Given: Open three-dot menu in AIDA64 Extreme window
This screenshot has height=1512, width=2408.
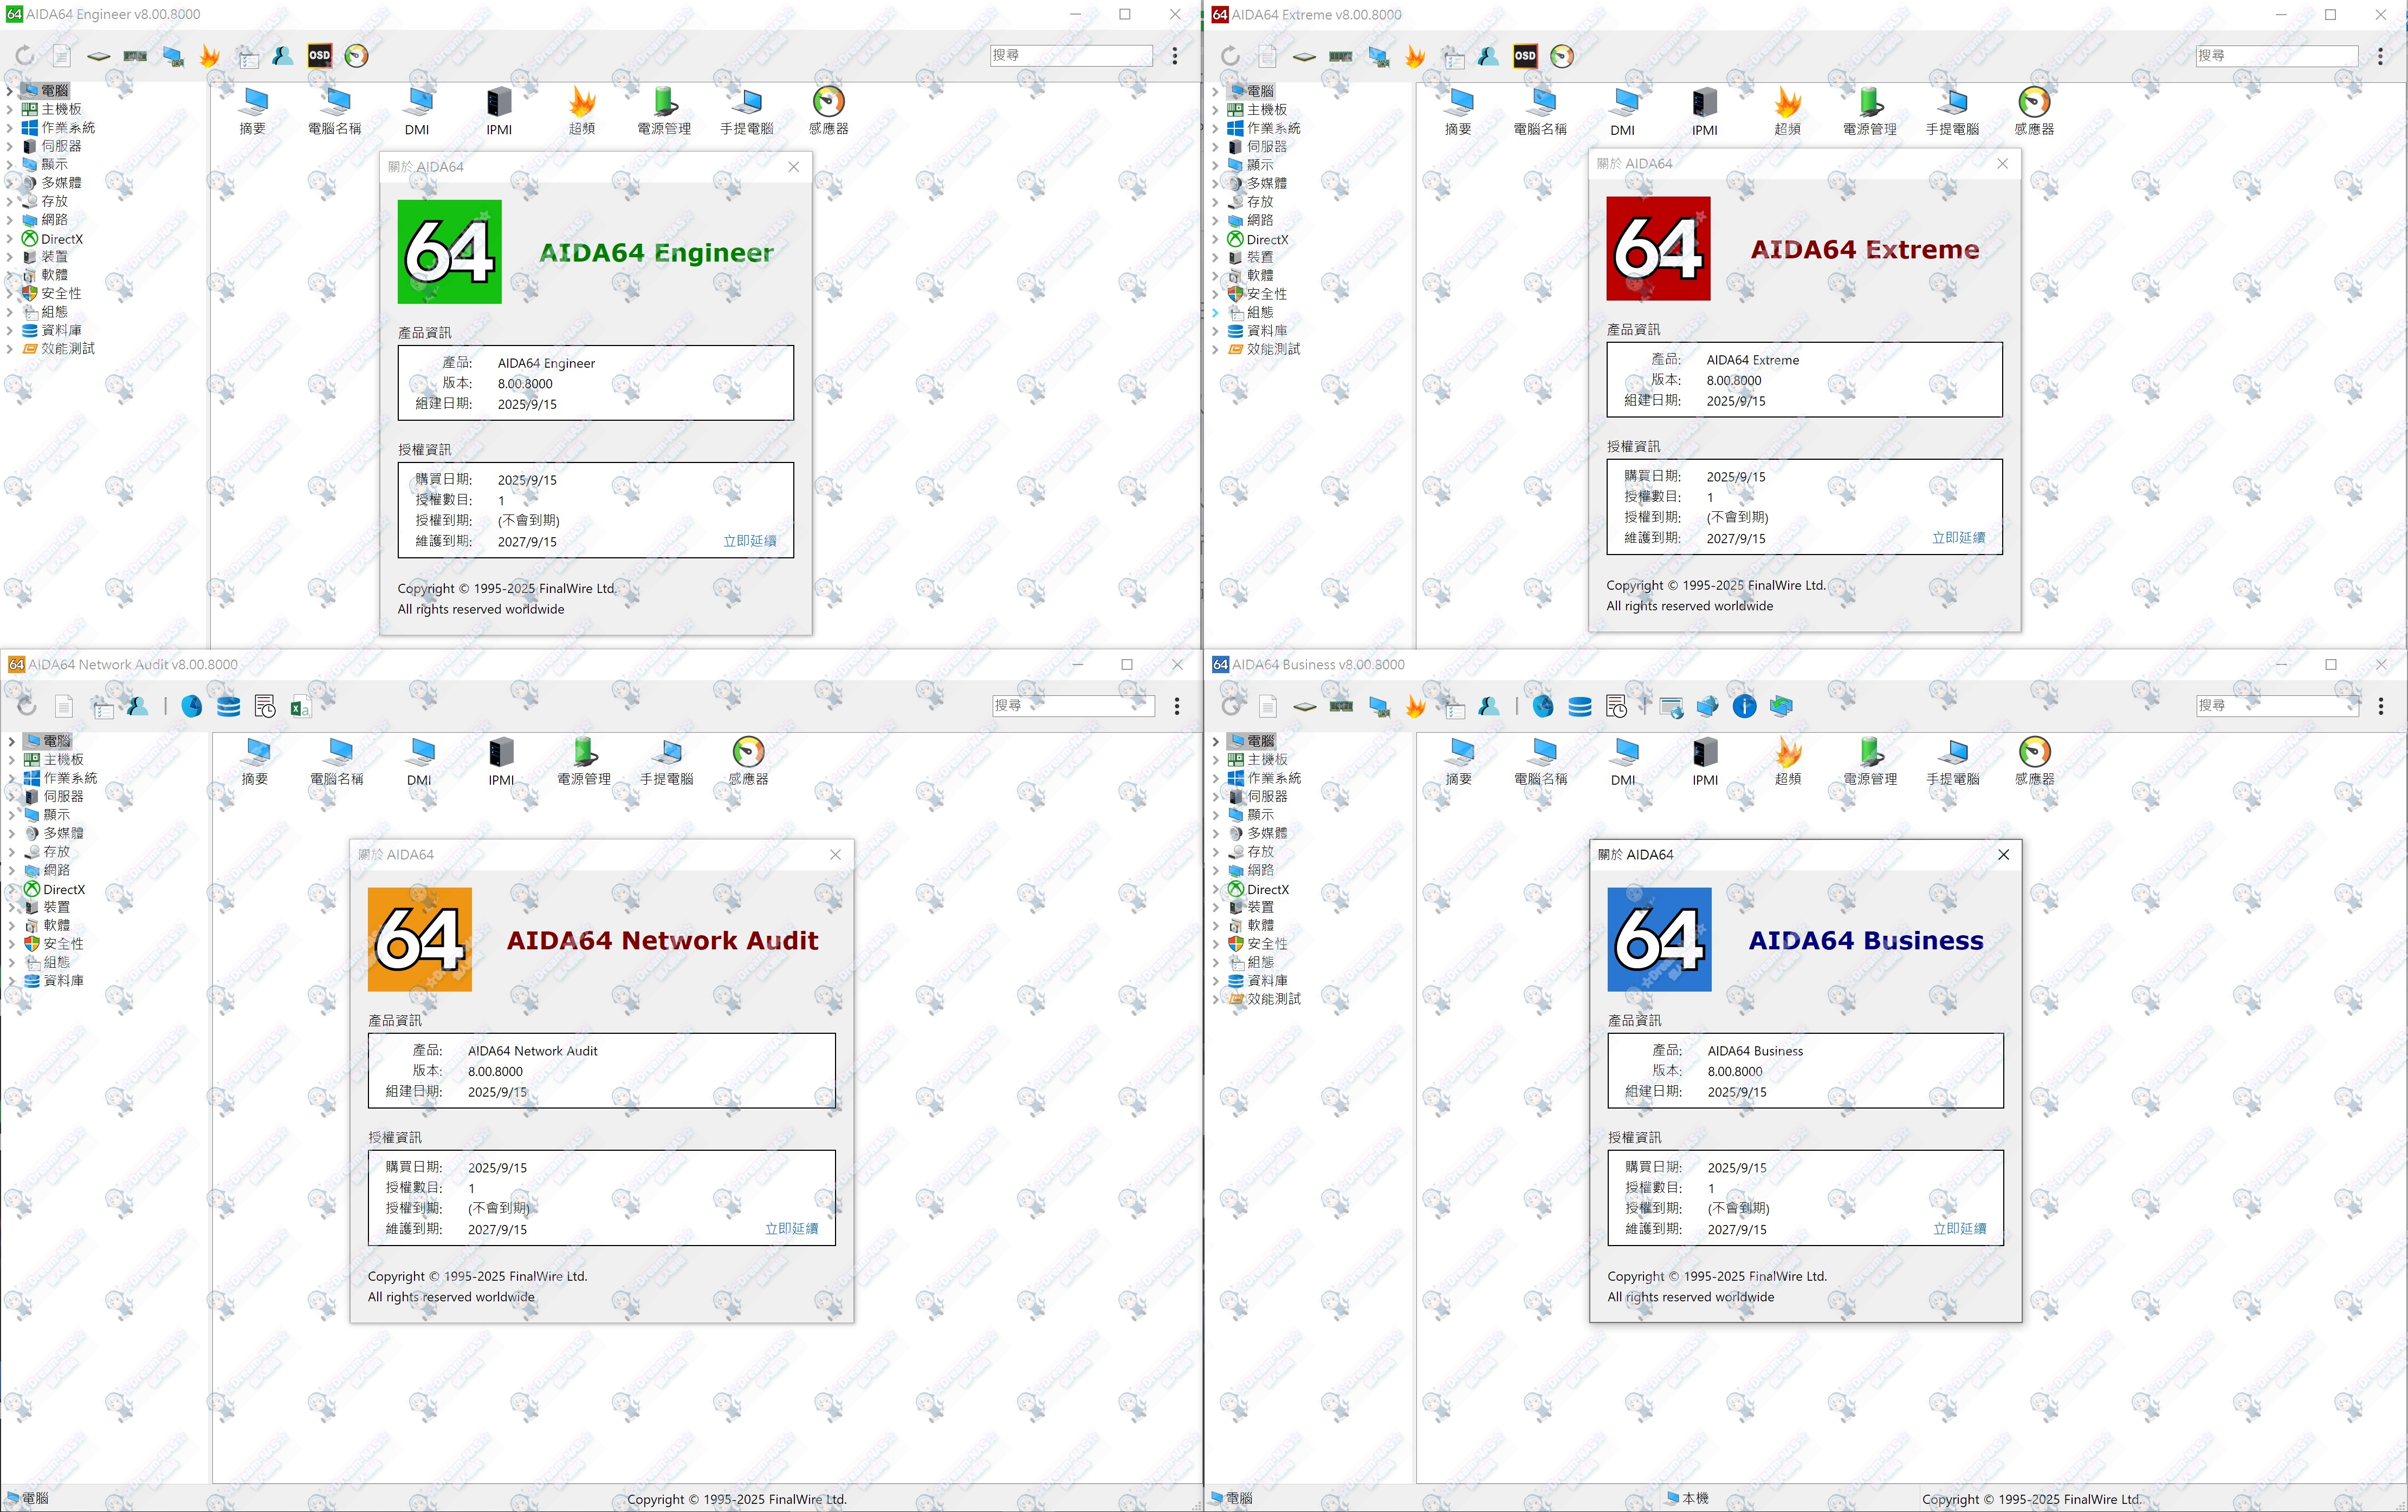Looking at the screenshot, I should tap(2380, 56).
